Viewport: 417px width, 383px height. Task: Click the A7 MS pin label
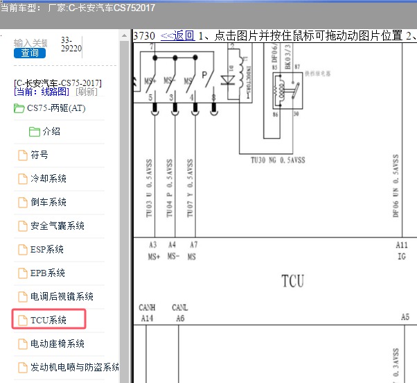193,250
